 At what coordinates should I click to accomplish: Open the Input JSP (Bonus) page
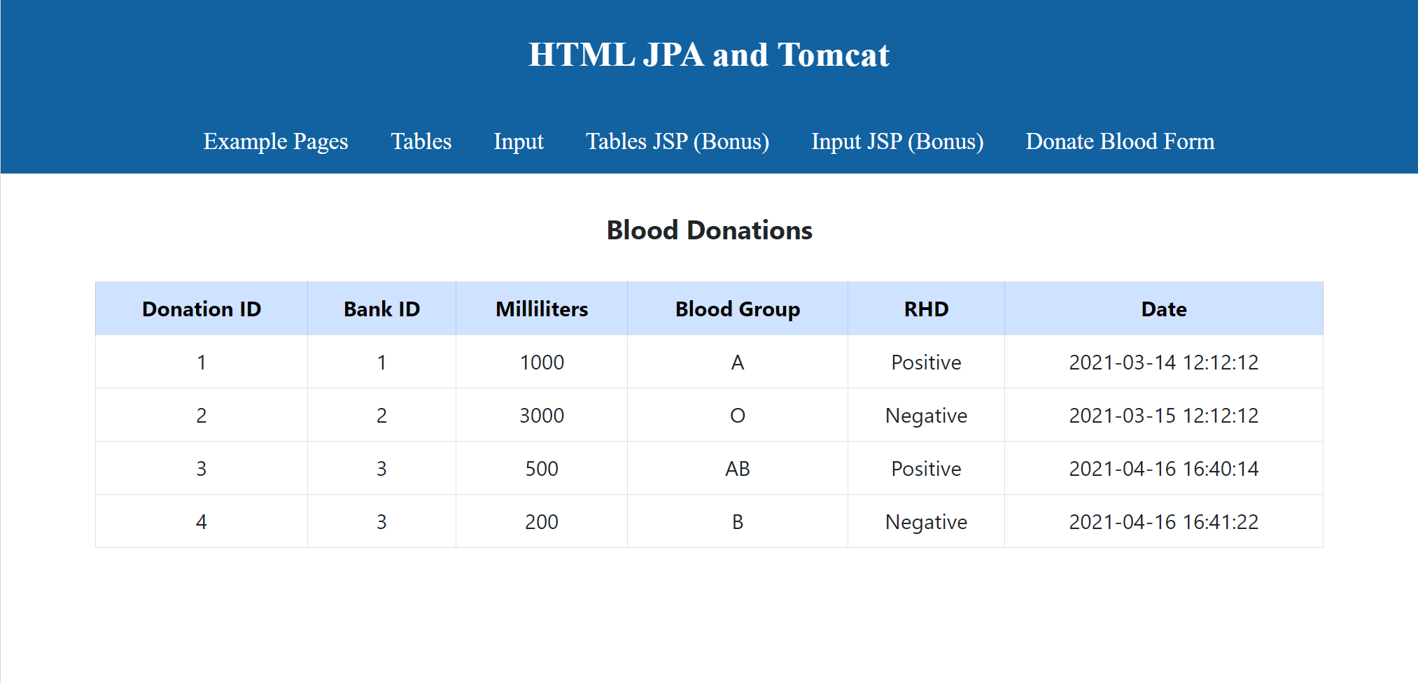897,141
